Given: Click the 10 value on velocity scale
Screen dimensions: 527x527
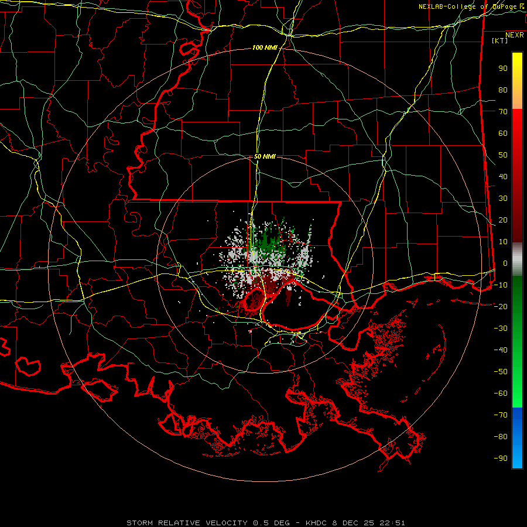Looking at the screenshot, I should coord(503,242).
